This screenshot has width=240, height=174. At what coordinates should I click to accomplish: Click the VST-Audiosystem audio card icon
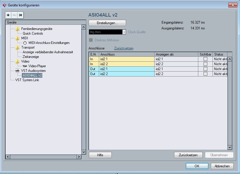[17, 71]
